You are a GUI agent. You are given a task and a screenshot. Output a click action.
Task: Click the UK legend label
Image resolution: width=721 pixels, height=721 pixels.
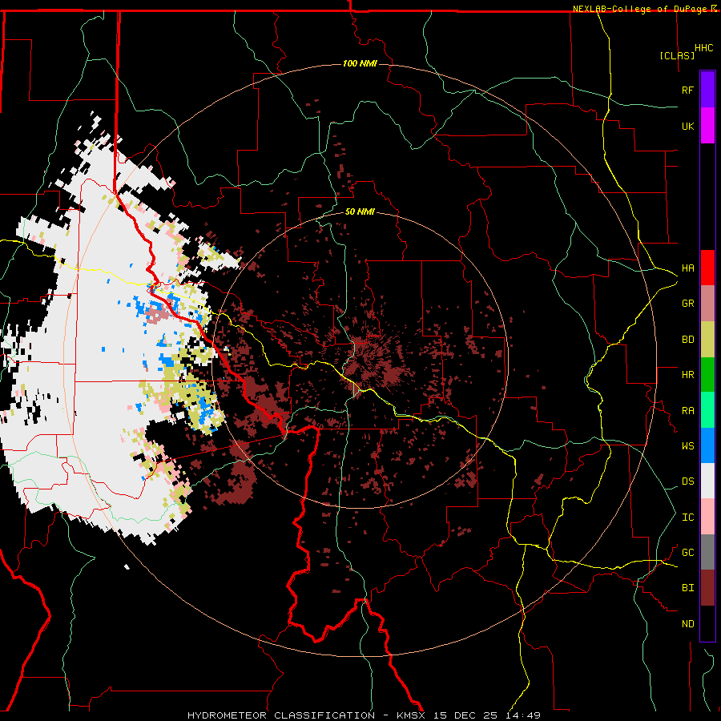tap(687, 126)
